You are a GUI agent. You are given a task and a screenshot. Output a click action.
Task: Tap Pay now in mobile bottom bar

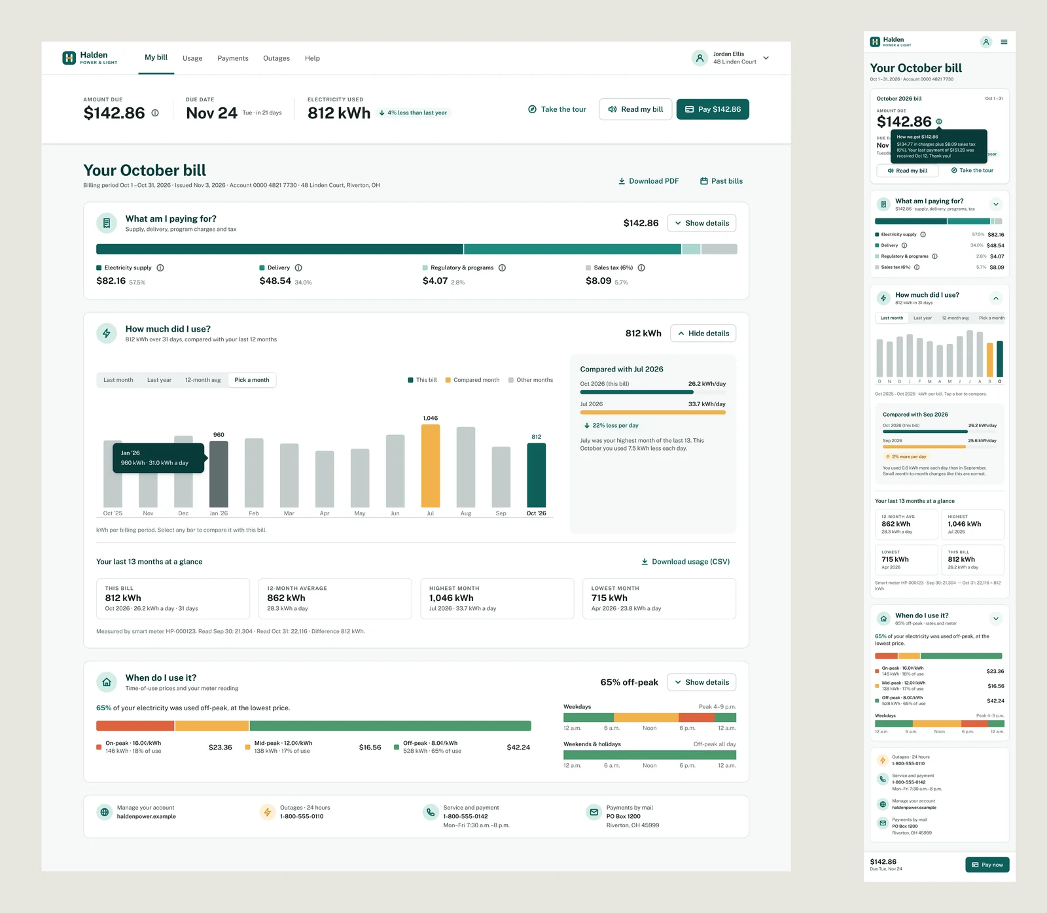click(987, 865)
